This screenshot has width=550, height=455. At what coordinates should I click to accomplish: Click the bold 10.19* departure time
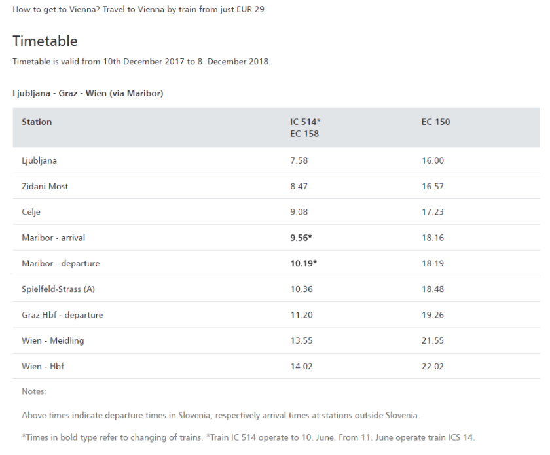302,263
